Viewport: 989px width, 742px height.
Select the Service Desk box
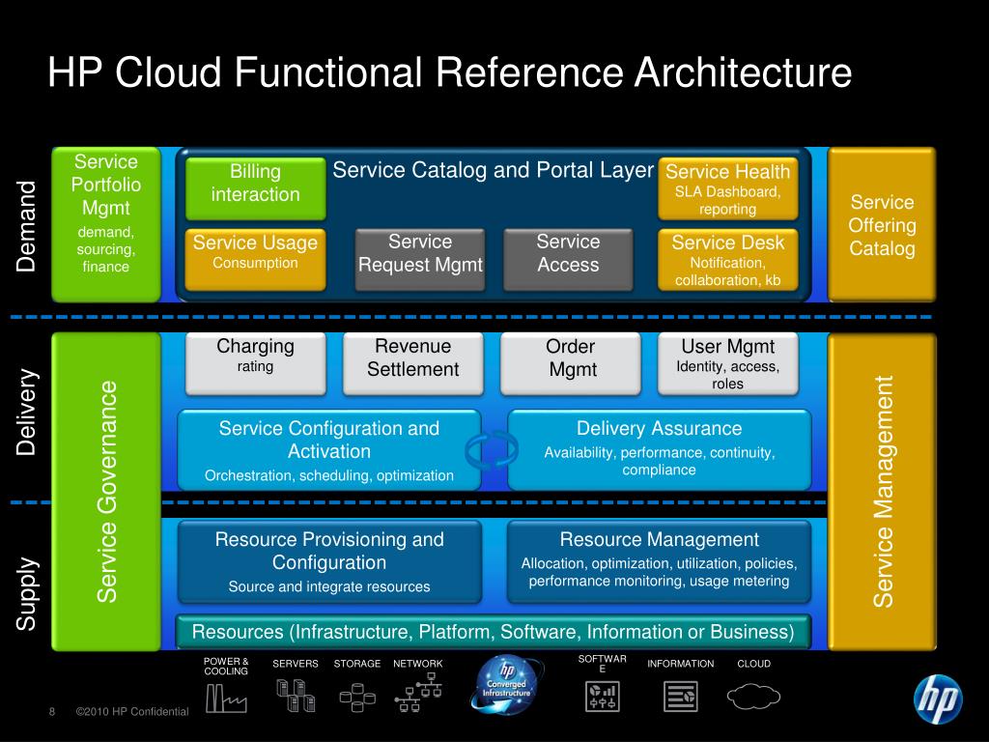[x=728, y=259]
